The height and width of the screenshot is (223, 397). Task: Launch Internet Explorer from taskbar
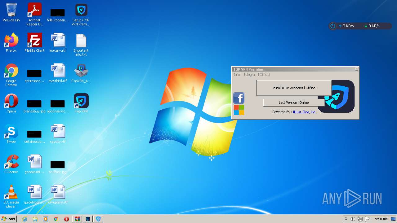point(25,219)
